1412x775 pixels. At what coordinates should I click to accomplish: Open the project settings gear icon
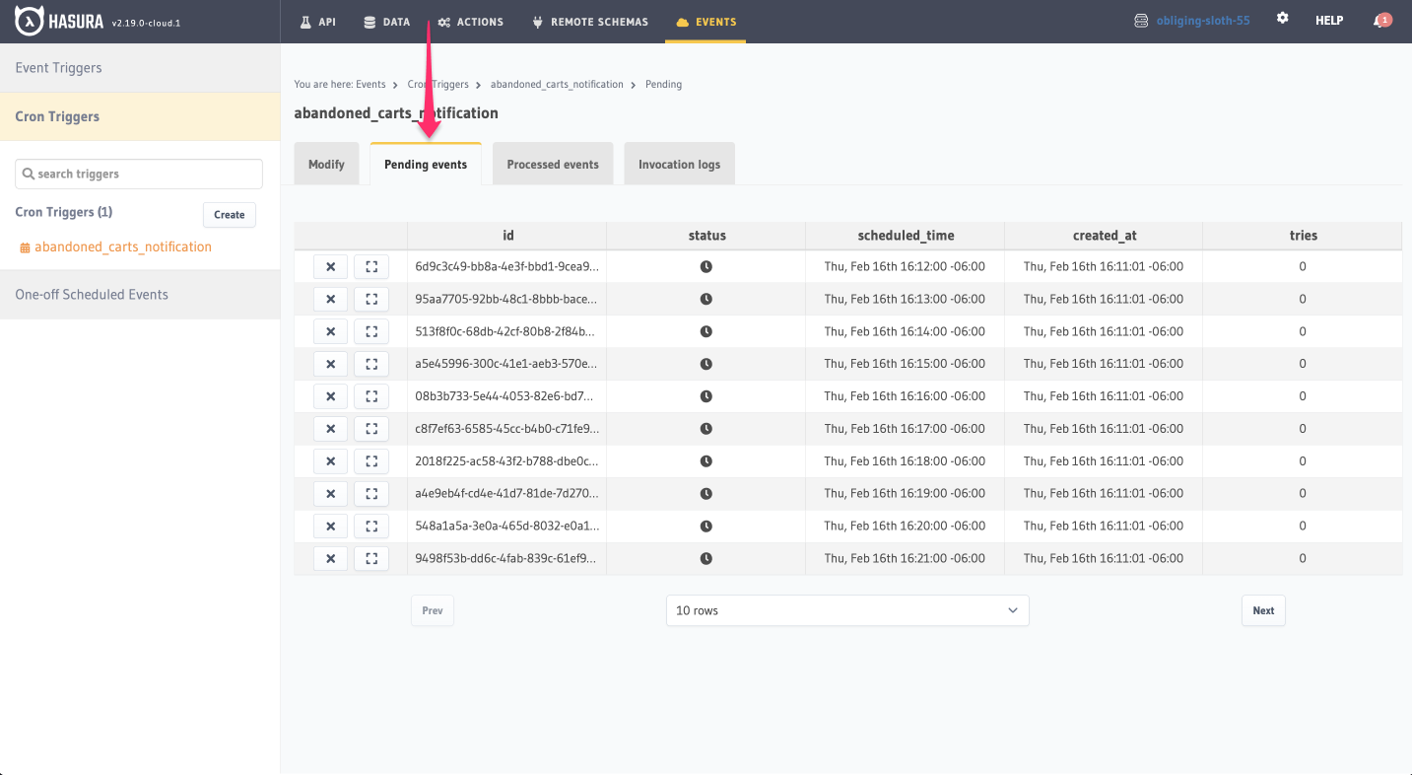[1282, 19]
